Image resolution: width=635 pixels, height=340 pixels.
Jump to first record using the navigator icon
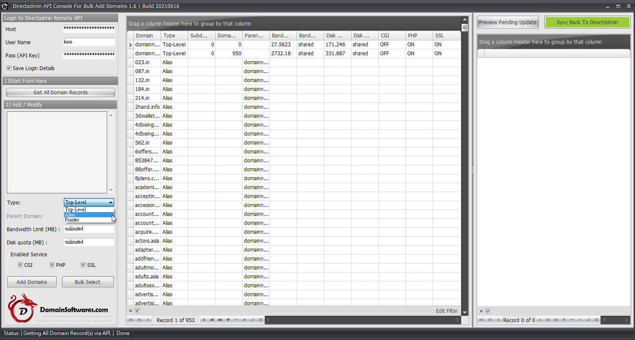(131, 320)
